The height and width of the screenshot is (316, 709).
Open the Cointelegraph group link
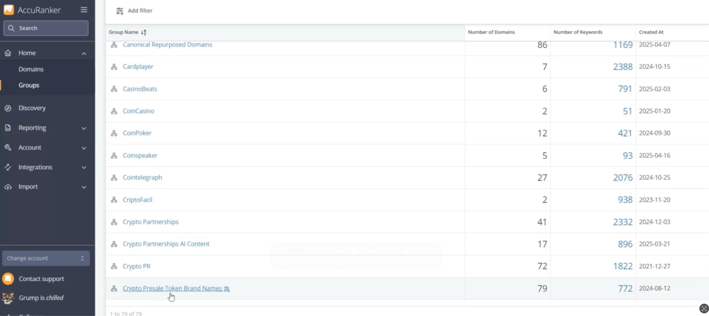point(142,178)
